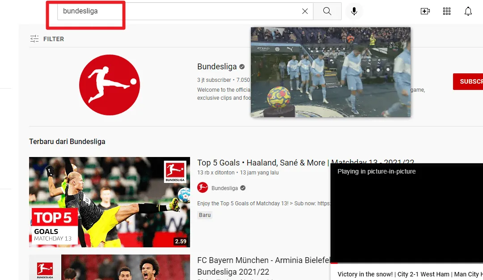This screenshot has width=483, height=280.
Task: Open the Bundesliga channel round logo
Action: [x=110, y=85]
